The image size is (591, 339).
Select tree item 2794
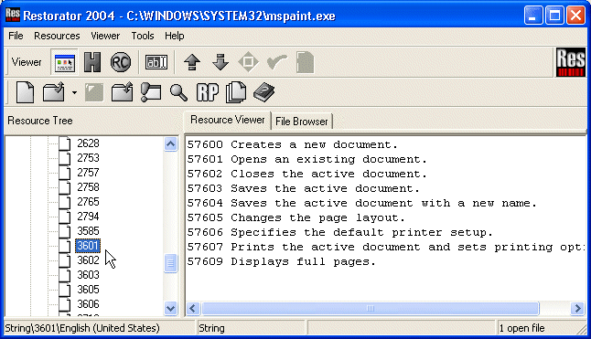(x=88, y=217)
